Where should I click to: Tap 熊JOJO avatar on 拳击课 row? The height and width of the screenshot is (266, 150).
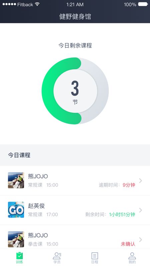[16, 239]
